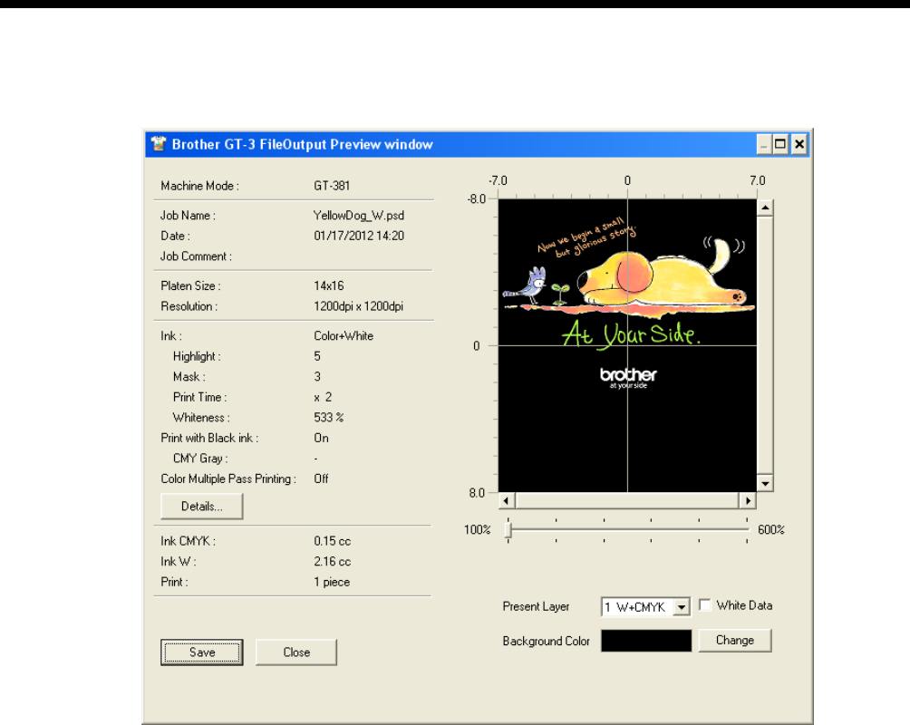Click the 600% zoom label

click(x=770, y=529)
